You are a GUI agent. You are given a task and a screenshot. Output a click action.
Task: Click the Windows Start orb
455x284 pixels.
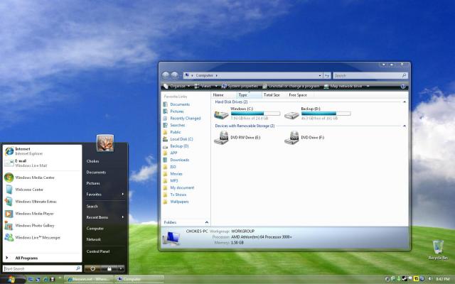pyautogui.click(x=11, y=279)
